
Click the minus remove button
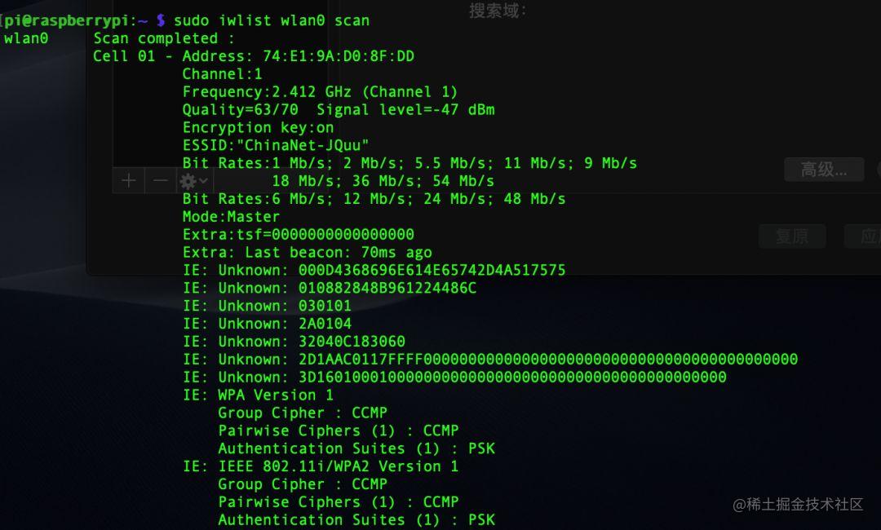click(160, 181)
